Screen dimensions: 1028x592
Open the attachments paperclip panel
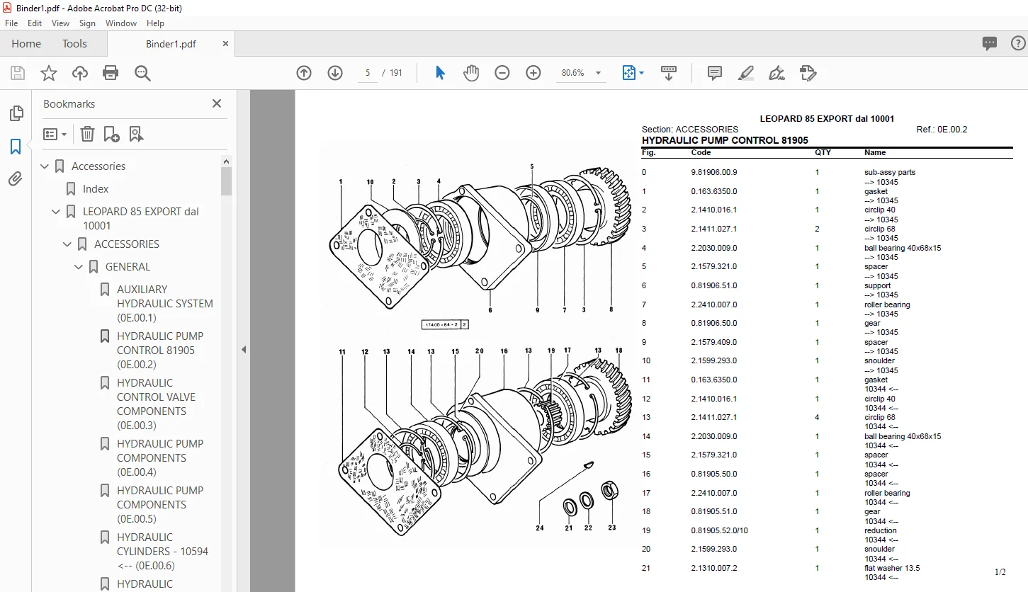click(x=16, y=179)
